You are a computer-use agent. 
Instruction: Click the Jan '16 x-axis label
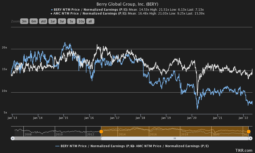[89, 118]
